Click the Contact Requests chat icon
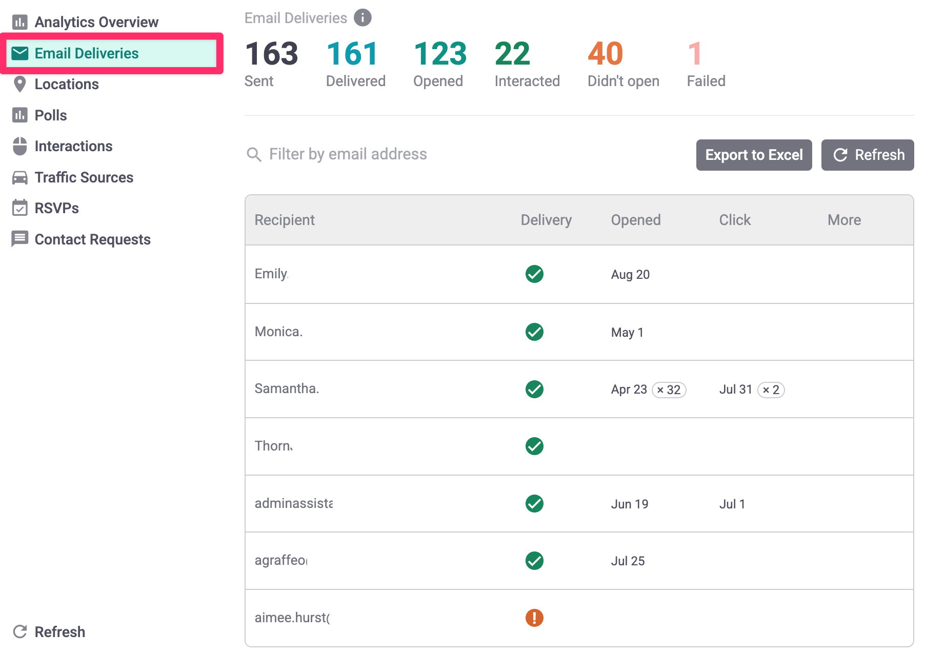 (x=20, y=239)
